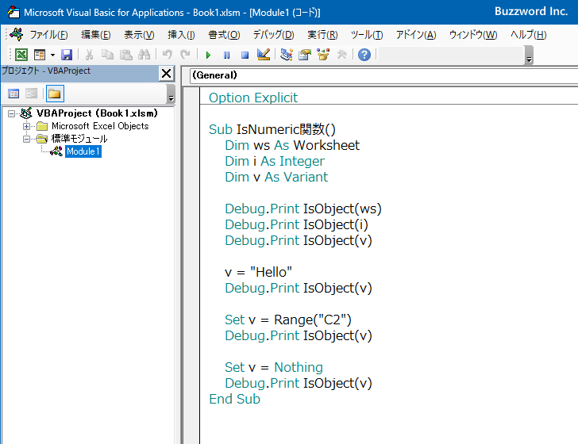The width and height of the screenshot is (578, 444).
Task: Open project pane toolbar overflow arrow
Action: coord(171,94)
